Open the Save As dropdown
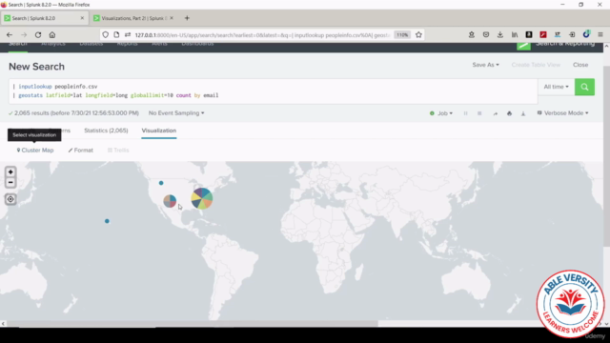Viewport: 610px width, 343px height. click(x=485, y=65)
